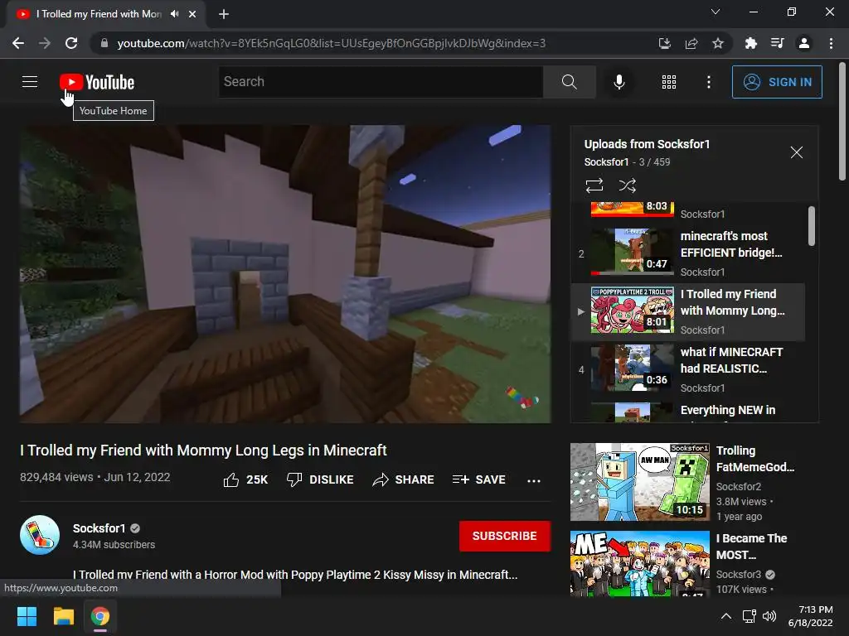Click Uploads from Socksfor1 playlist title

tap(647, 144)
